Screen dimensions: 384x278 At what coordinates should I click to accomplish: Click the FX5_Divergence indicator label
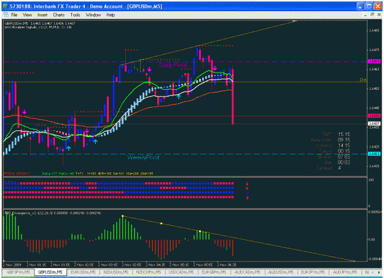pyautogui.click(x=53, y=213)
